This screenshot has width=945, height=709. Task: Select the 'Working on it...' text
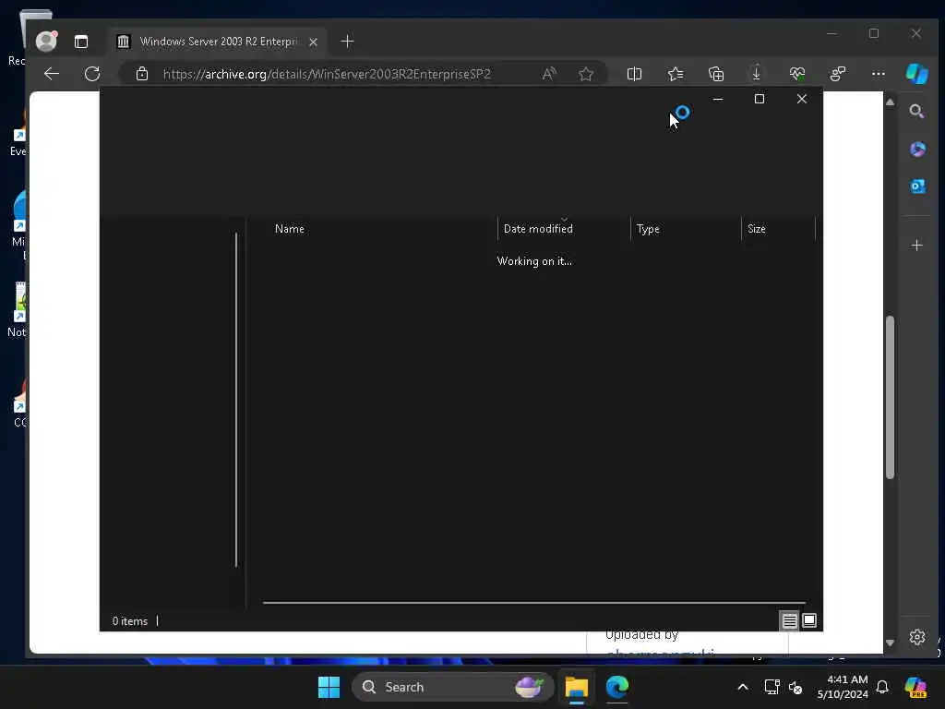(x=534, y=261)
